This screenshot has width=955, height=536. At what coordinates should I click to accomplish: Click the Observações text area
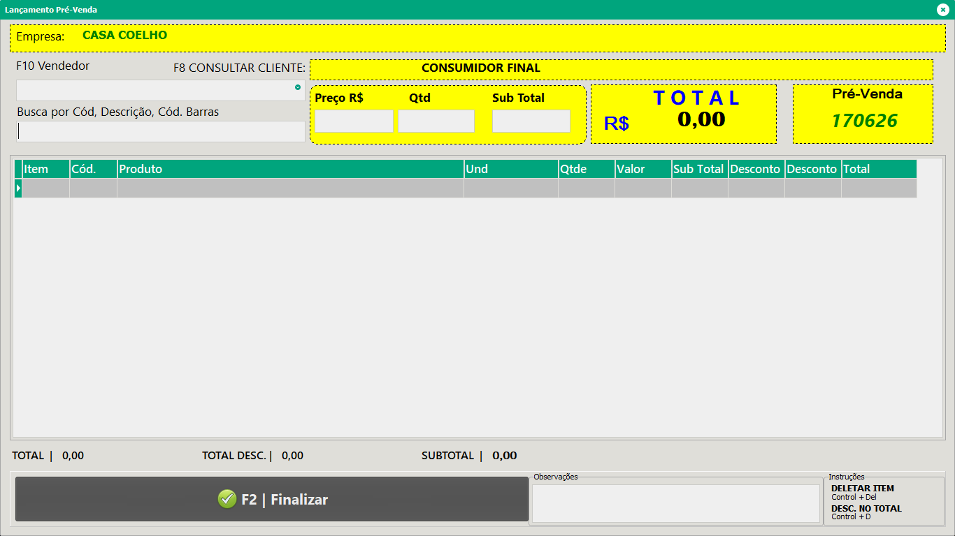[675, 503]
